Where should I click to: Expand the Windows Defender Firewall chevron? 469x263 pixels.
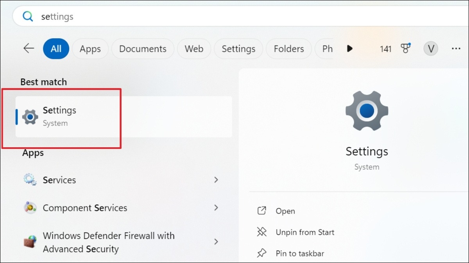coord(216,242)
